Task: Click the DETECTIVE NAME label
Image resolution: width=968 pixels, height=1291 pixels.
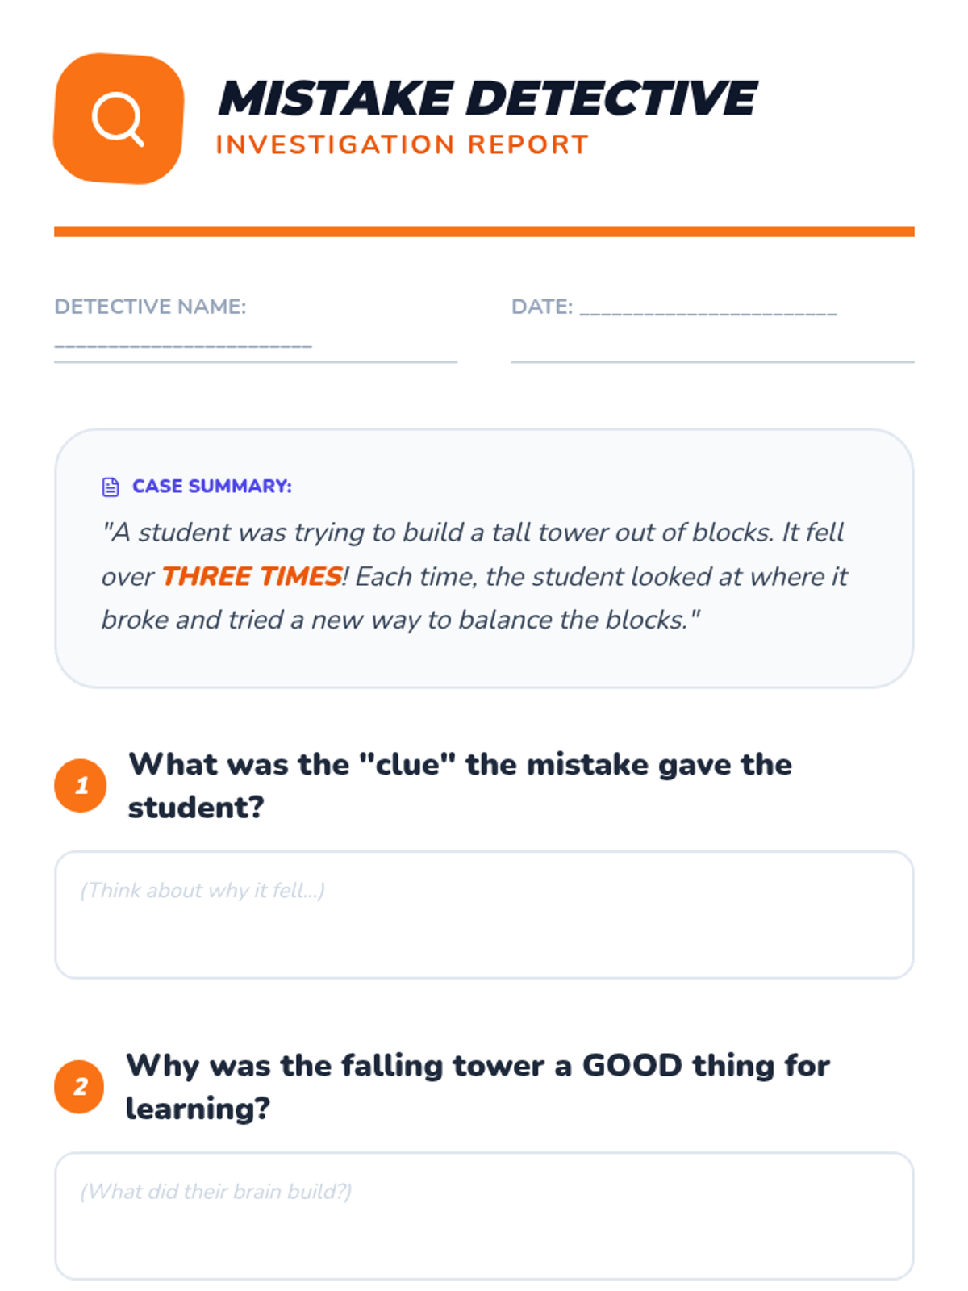Action: [x=150, y=307]
